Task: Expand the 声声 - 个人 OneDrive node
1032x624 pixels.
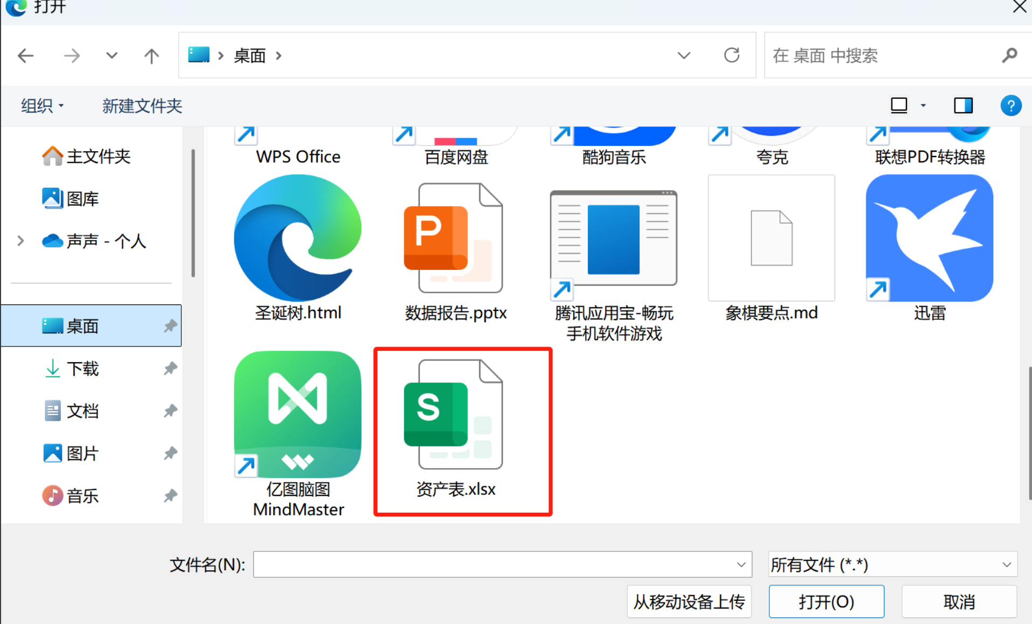Action: 20,241
